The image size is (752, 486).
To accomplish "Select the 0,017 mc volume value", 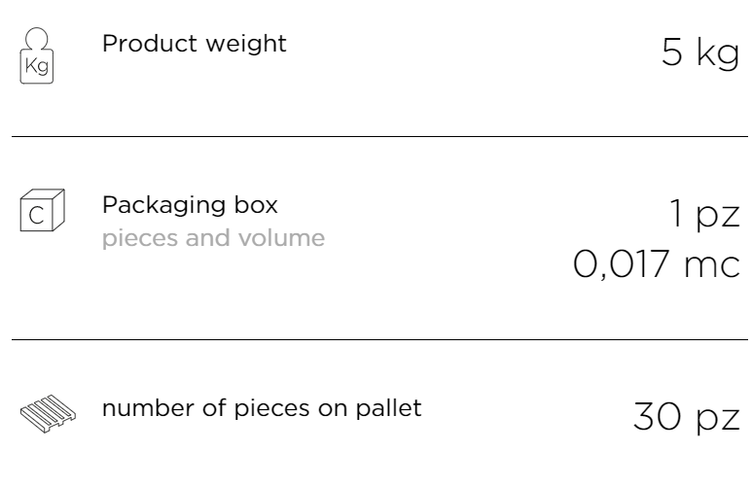I will [x=657, y=263].
